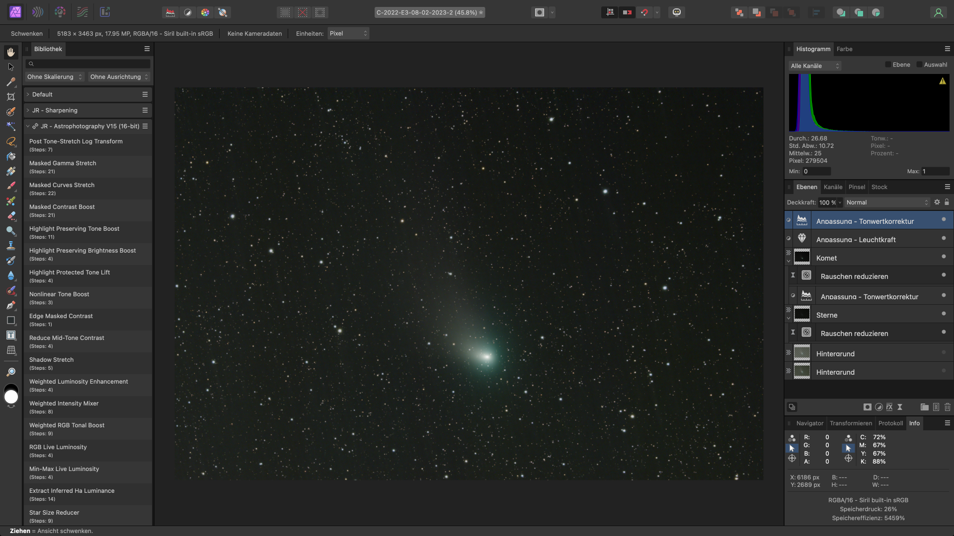Open the Develop persona
Image resolution: width=954 pixels, height=536 pixels.
(60, 12)
